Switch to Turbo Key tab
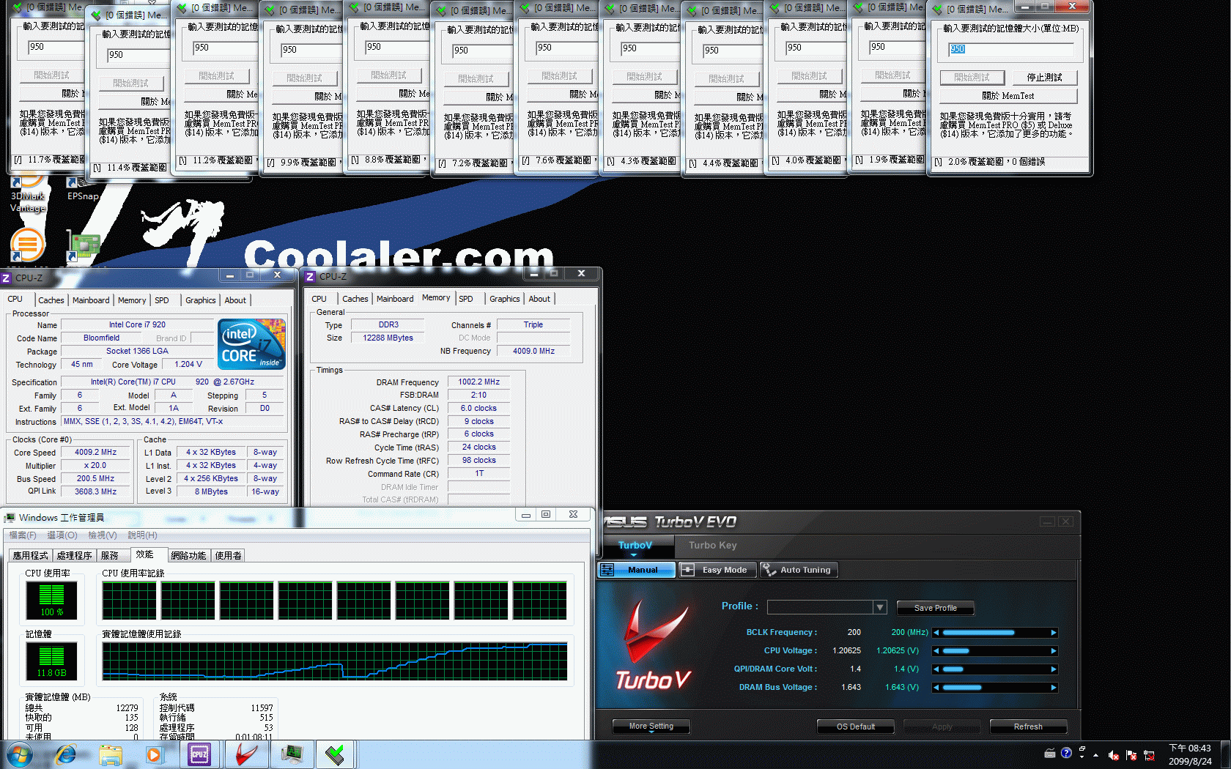This screenshot has width=1231, height=769. 712,545
